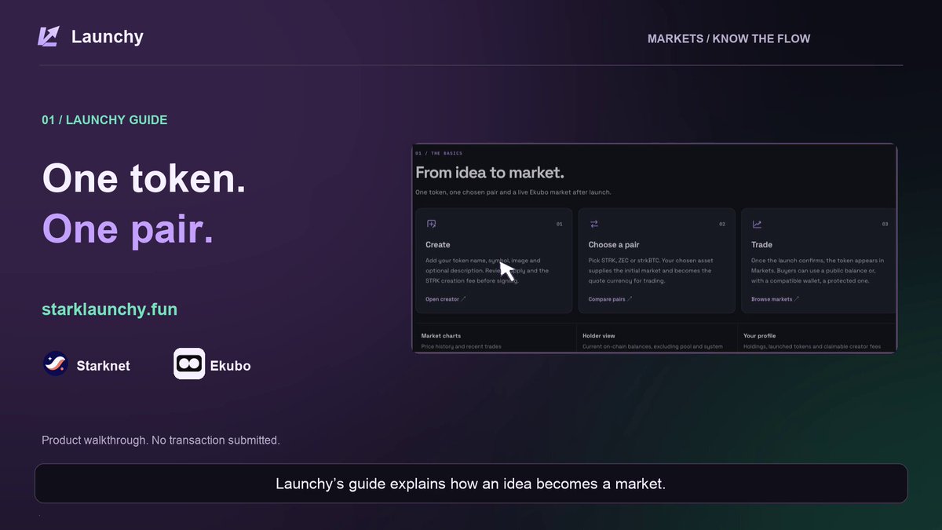Image resolution: width=942 pixels, height=530 pixels.
Task: Click the swap arrows icon on Choose a pair
Action: [594, 224]
